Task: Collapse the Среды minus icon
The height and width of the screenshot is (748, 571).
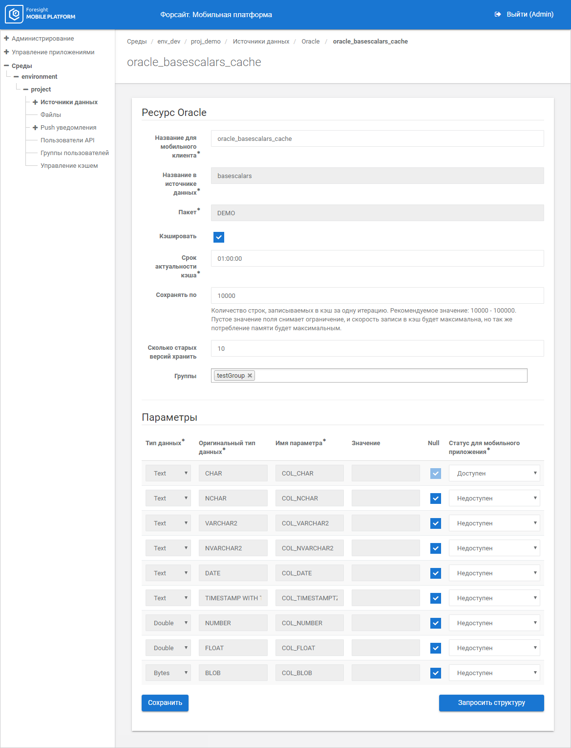Action: 6,66
